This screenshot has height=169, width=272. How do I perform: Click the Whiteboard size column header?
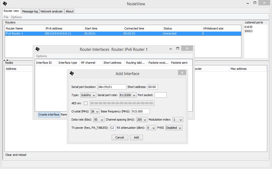tap(221, 28)
